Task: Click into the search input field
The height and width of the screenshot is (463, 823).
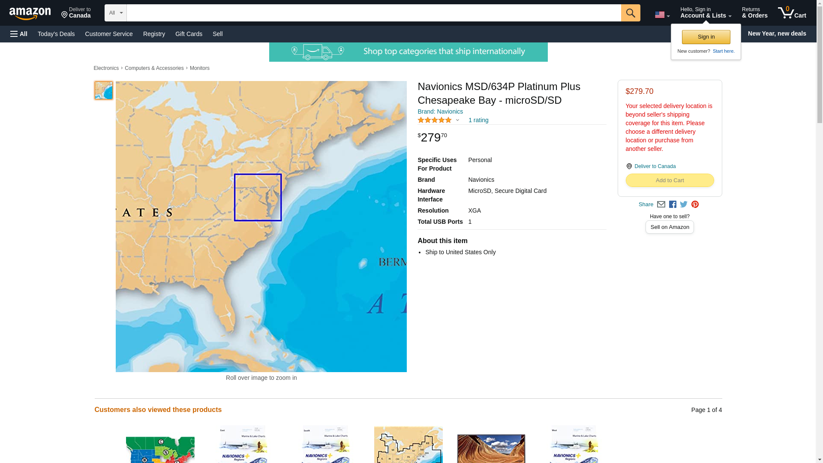Action: (x=373, y=13)
